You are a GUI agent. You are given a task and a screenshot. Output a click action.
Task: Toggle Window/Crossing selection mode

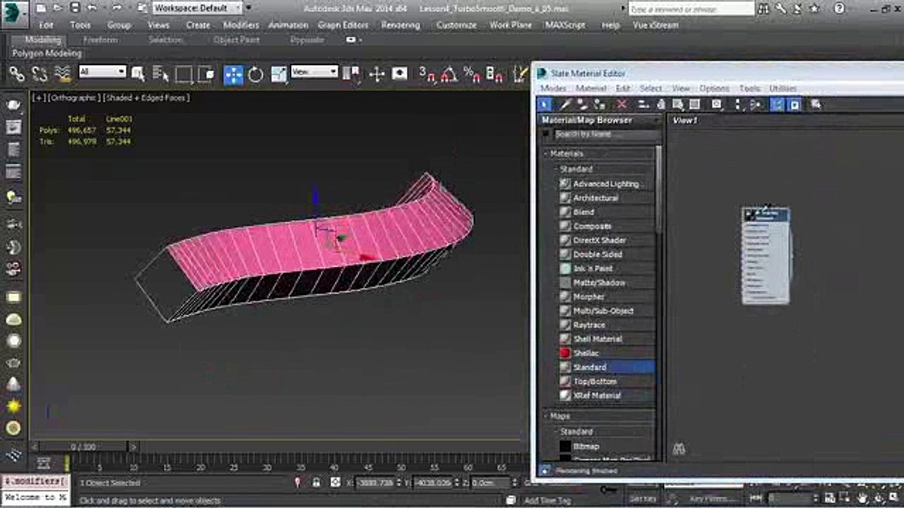click(206, 74)
